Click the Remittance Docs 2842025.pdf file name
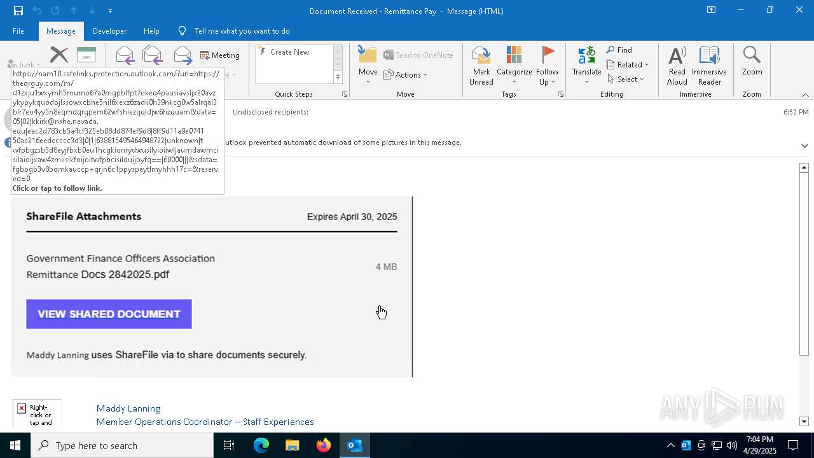The width and height of the screenshot is (814, 458). coord(98,275)
